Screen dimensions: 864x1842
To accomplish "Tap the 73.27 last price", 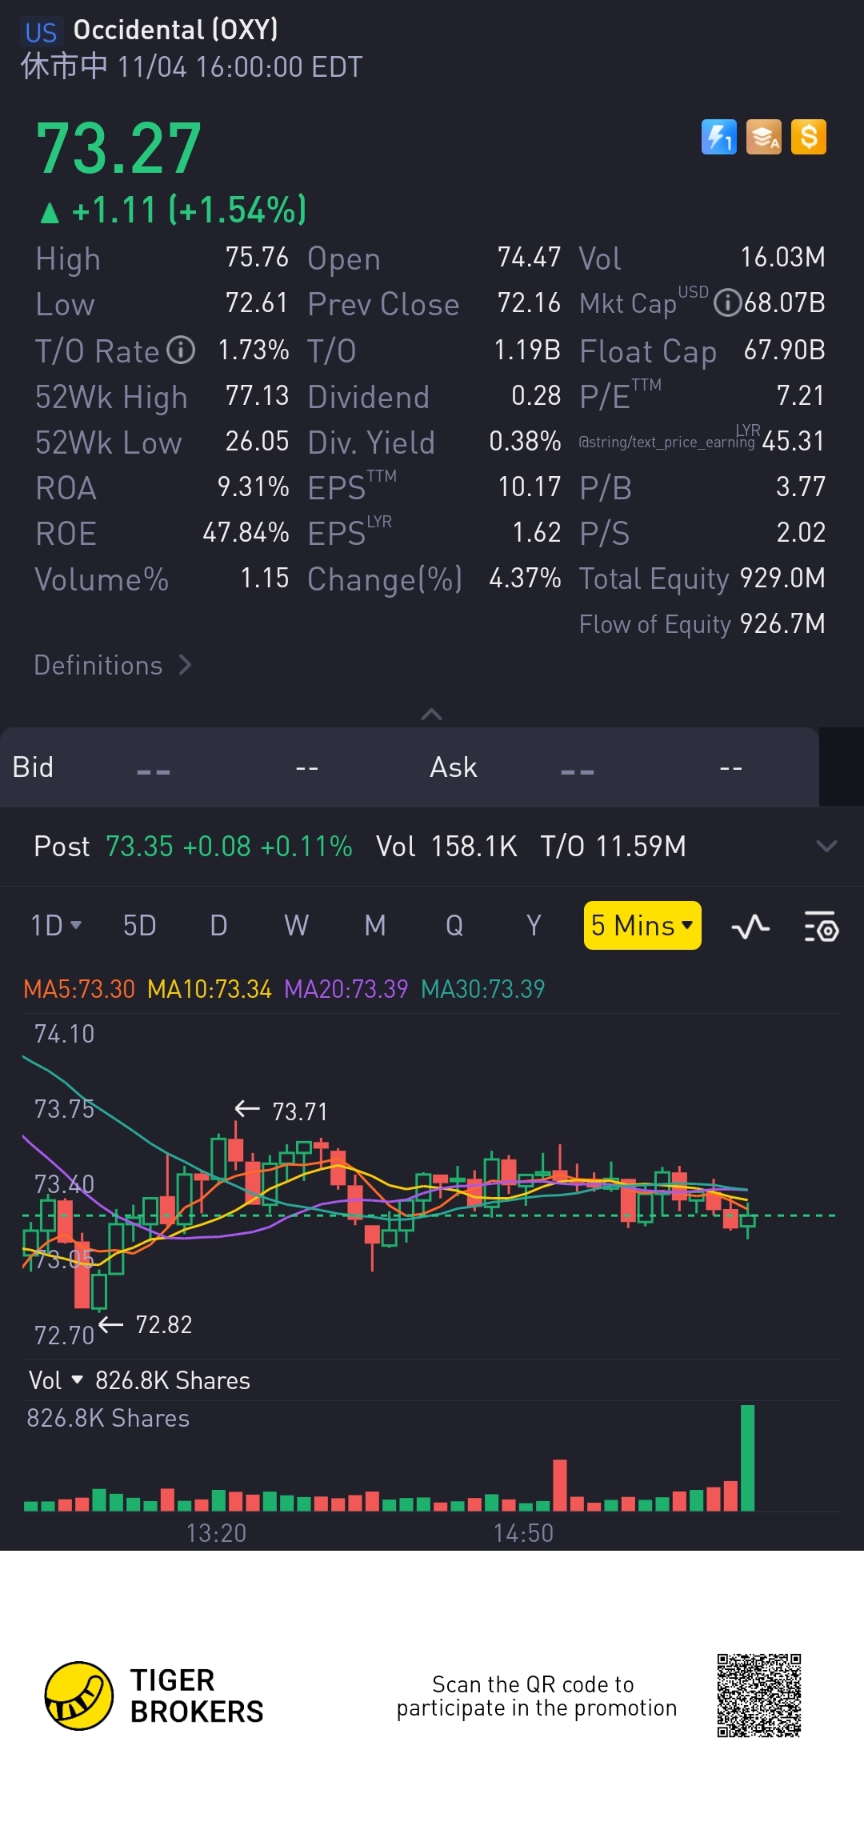I will pos(118,149).
